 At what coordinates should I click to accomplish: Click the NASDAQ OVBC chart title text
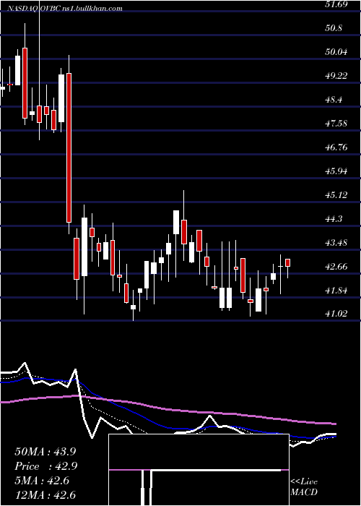point(66,9)
